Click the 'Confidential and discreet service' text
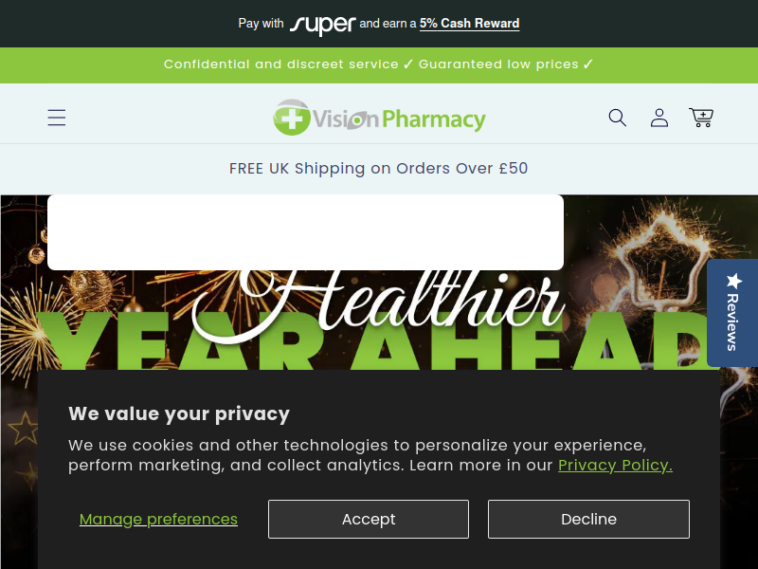The width and height of the screenshot is (758, 569). coord(280,64)
